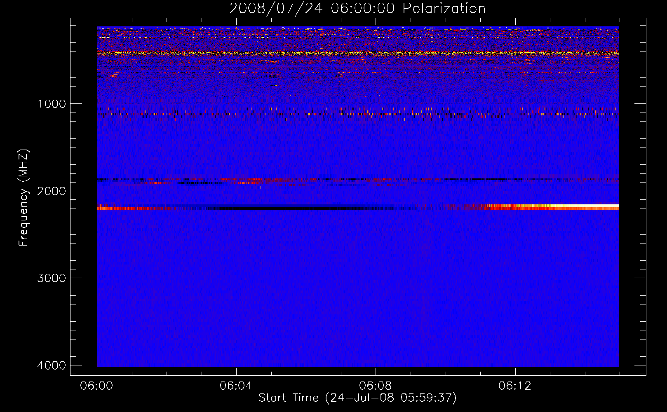The width and height of the screenshot is (667, 412).
Task: Click the red-black interference line near 1870 MHz
Action: point(358,180)
